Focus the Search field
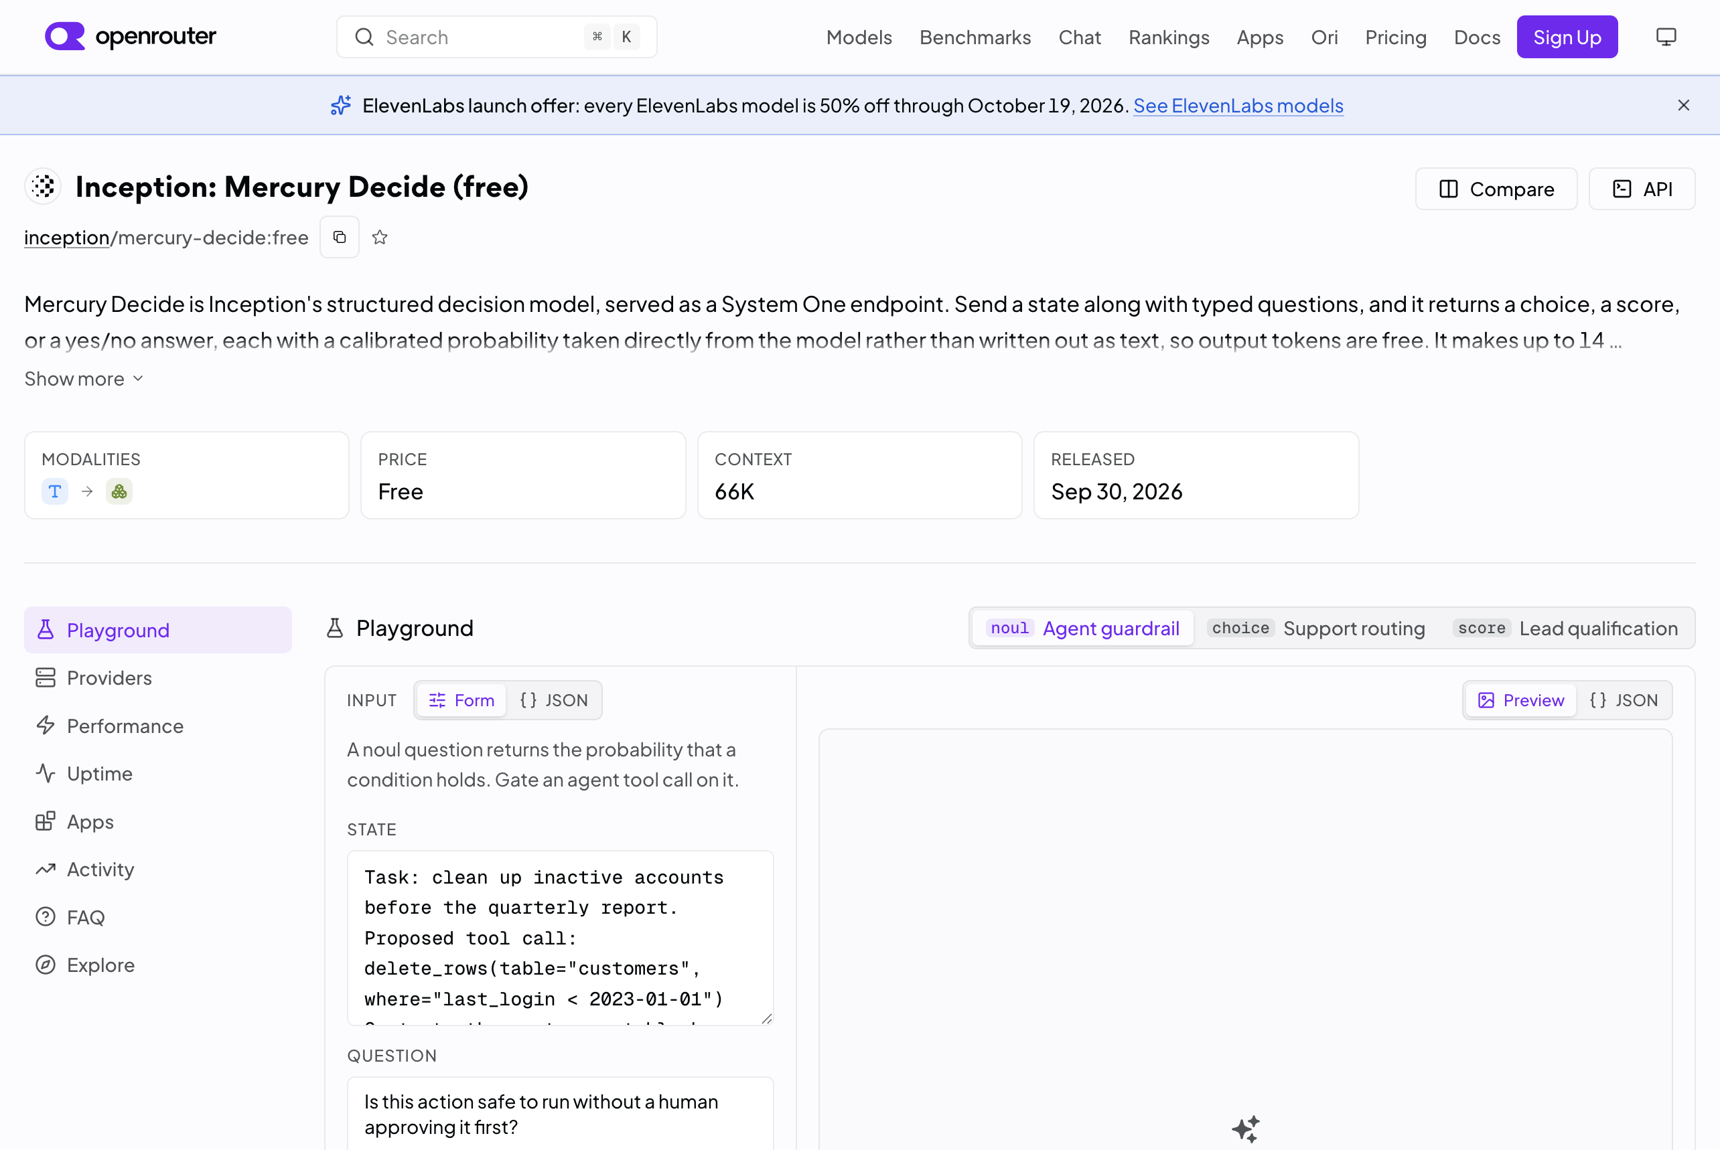 coord(497,37)
